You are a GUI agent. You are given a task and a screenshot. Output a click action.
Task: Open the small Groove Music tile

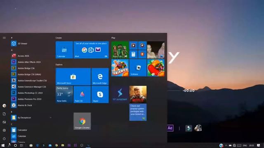pyautogui.click(x=142, y=46)
